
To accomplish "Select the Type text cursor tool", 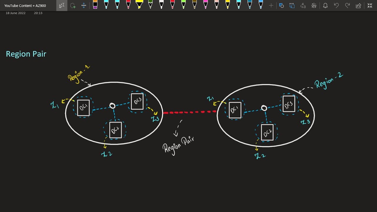I will coord(62,6).
